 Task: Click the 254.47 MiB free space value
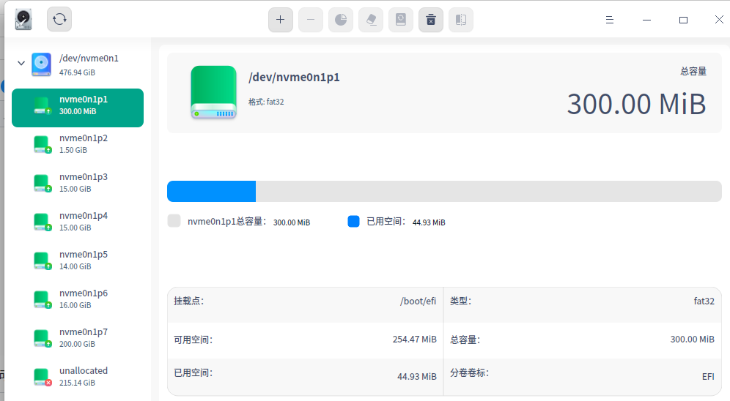point(414,340)
